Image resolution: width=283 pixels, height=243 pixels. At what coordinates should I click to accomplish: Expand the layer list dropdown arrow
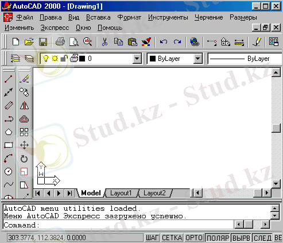pyautogui.click(x=137, y=59)
